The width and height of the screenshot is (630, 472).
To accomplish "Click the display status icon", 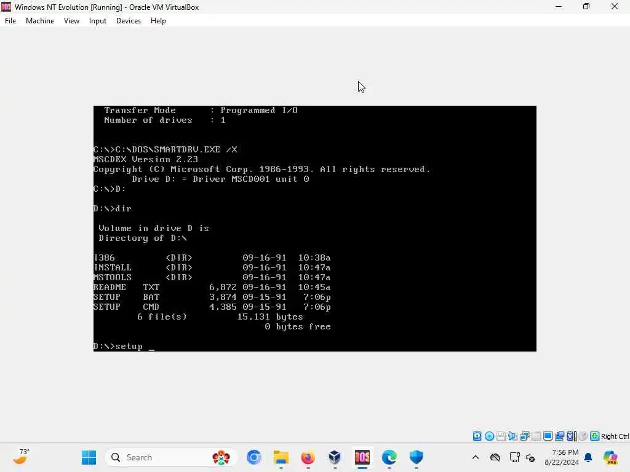I will 548,436.
